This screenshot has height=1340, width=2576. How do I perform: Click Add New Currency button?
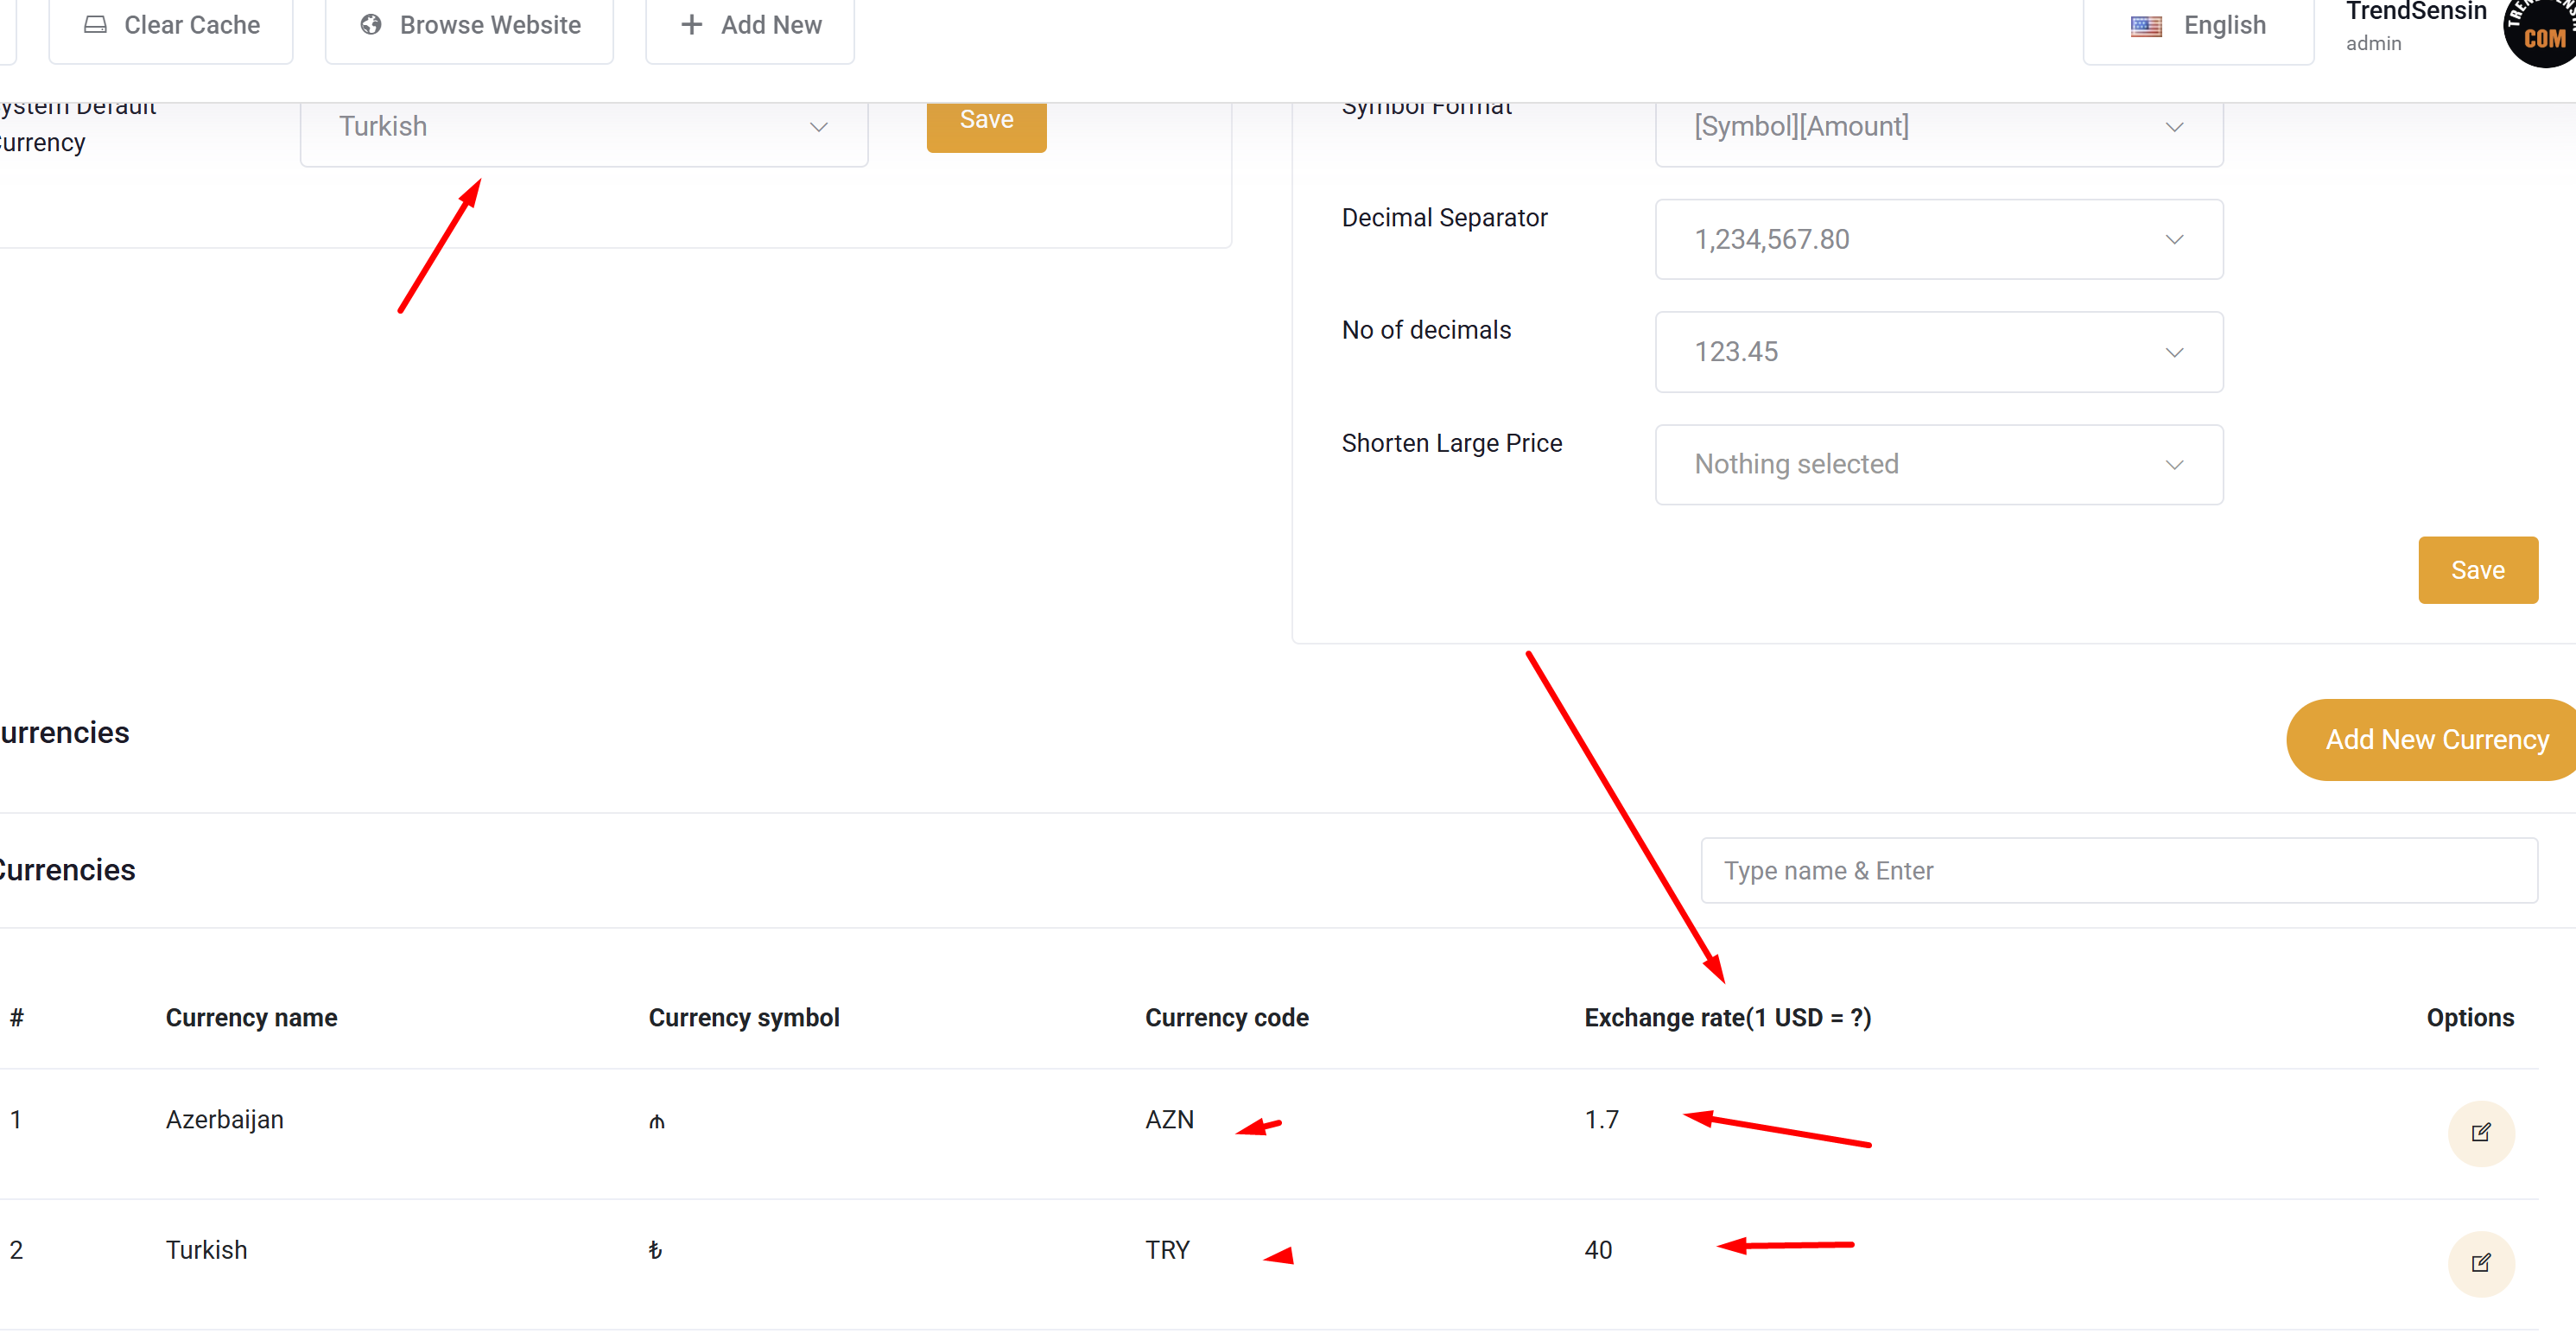pos(2432,740)
